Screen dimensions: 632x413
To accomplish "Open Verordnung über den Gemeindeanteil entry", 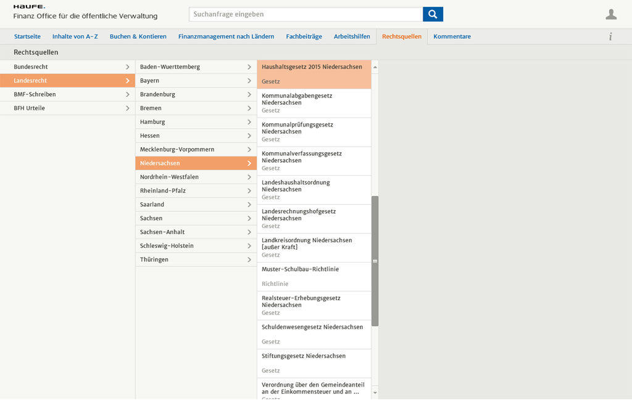I will [x=314, y=389].
